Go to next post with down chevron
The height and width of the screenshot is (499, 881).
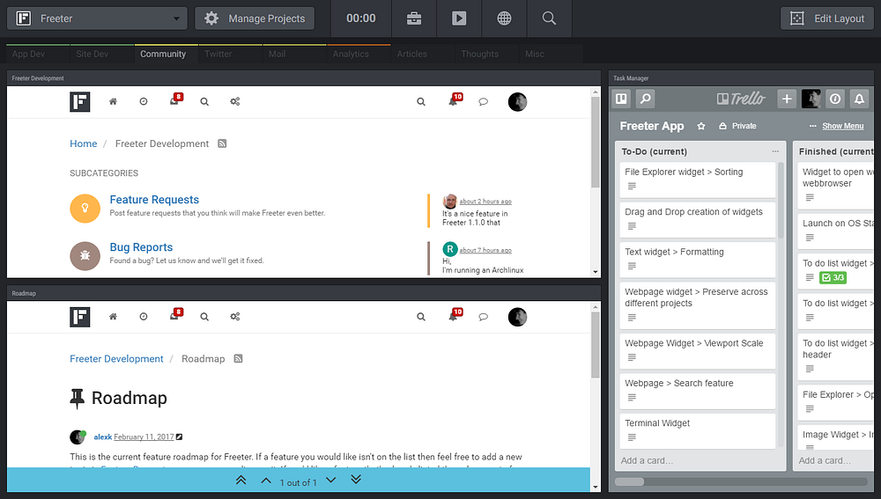pyautogui.click(x=331, y=480)
